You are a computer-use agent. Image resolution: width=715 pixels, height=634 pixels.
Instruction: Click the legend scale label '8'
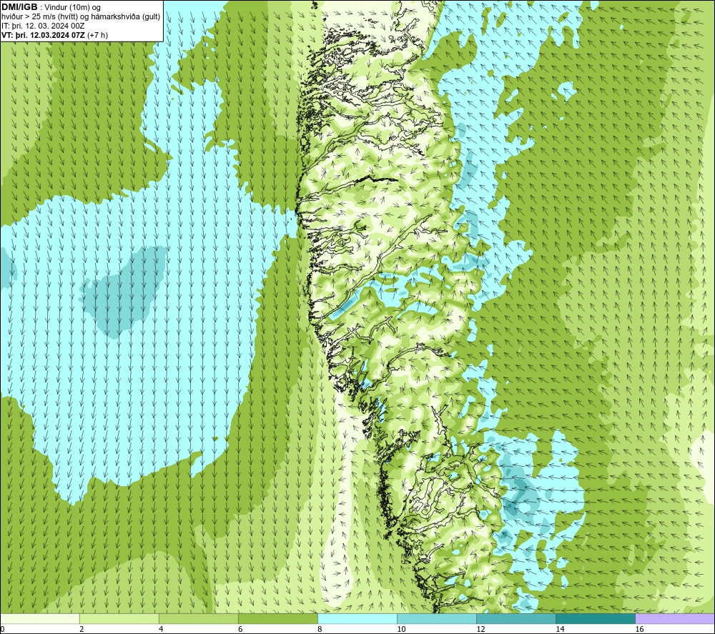point(320,630)
